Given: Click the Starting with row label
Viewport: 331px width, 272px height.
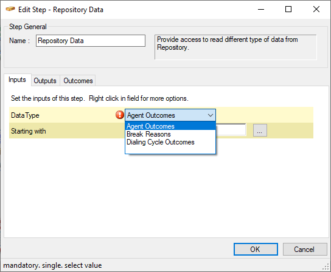Looking at the screenshot, I should [x=28, y=131].
